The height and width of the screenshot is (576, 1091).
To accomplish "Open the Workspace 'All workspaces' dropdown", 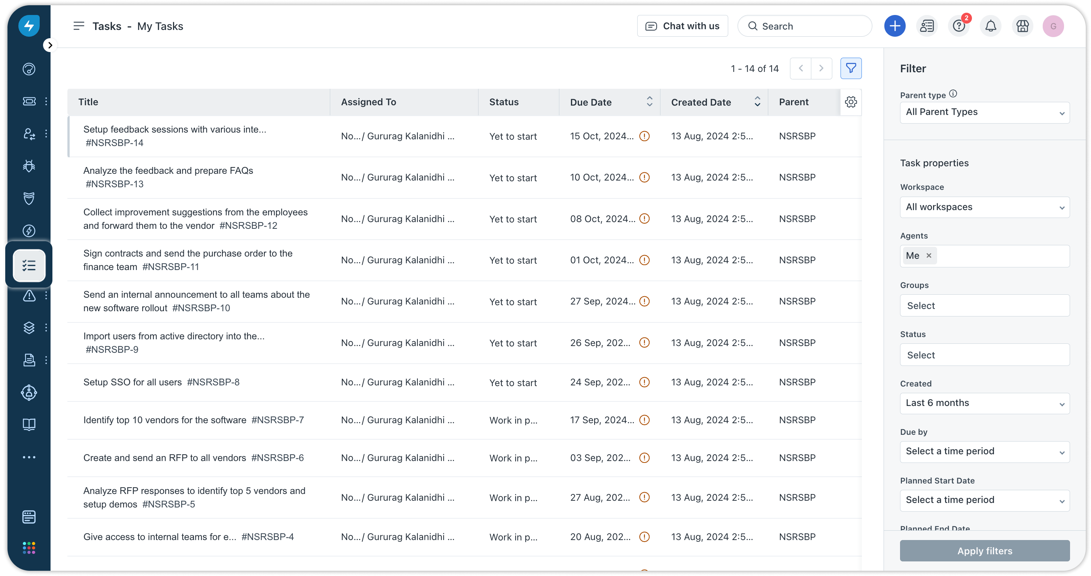I will coord(984,207).
